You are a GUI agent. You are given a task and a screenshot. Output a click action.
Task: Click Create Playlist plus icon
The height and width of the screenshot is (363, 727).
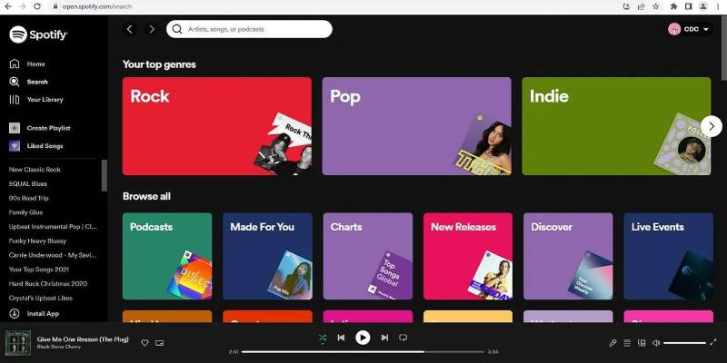click(15, 128)
